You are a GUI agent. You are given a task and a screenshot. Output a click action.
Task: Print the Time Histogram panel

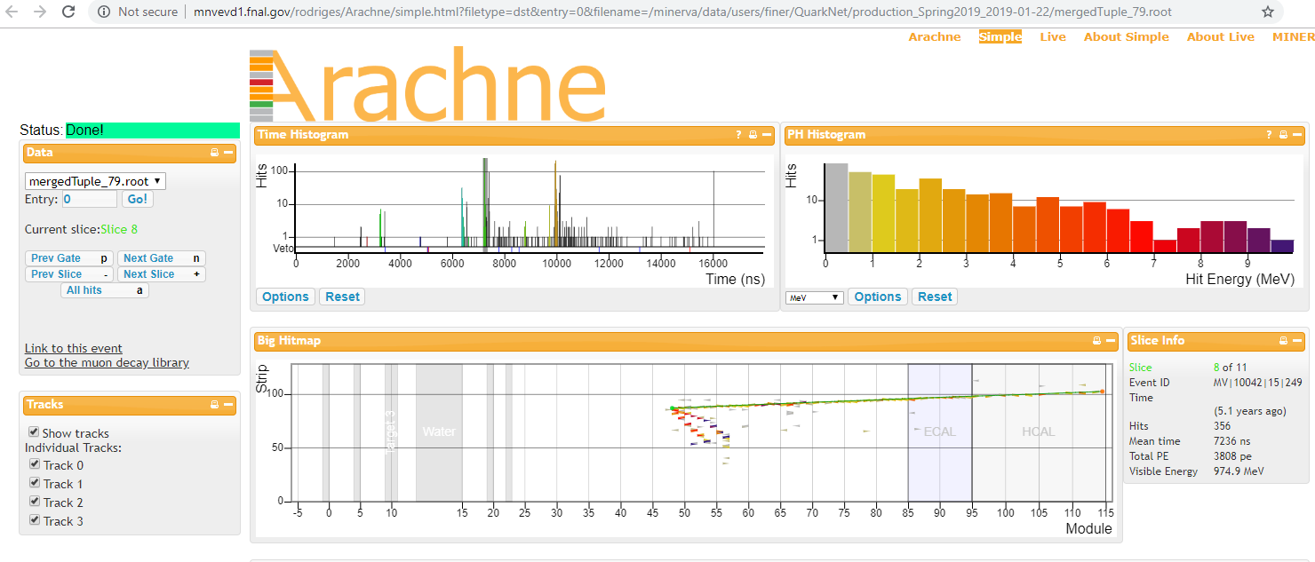(x=753, y=135)
